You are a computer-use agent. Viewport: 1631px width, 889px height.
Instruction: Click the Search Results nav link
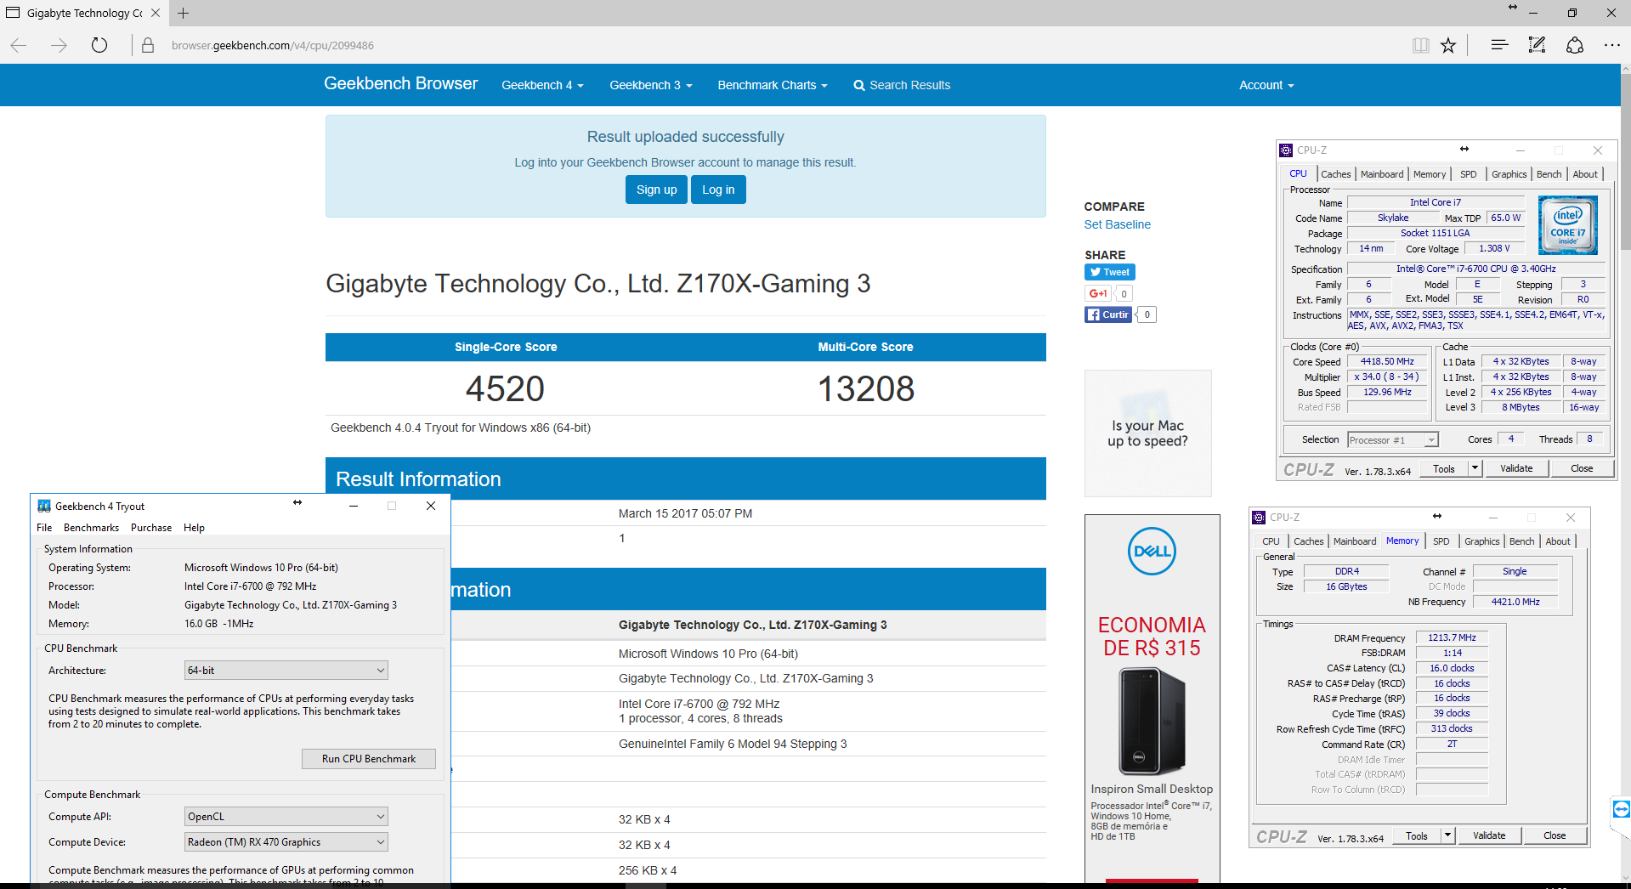[x=902, y=85]
